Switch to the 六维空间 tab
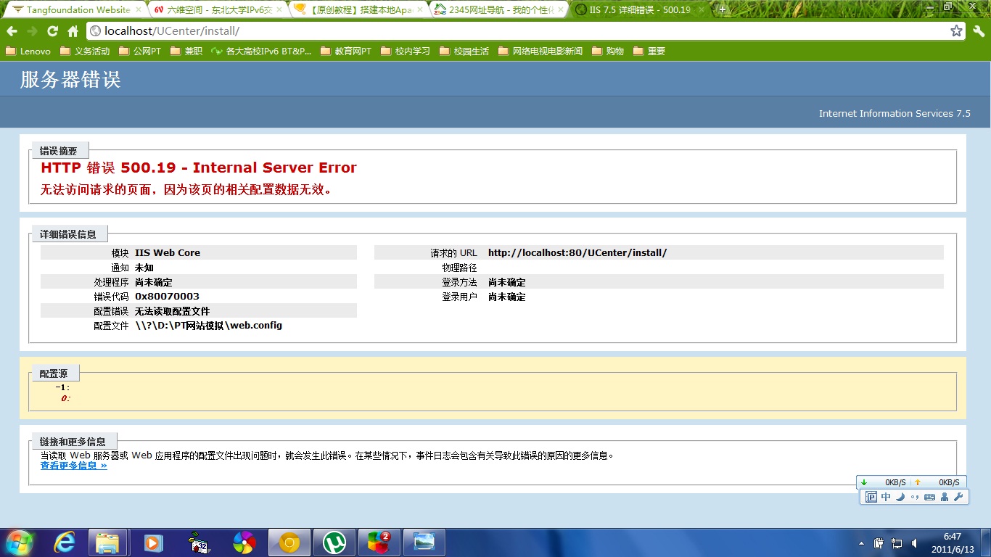The height and width of the screenshot is (557, 991). click(x=218, y=10)
